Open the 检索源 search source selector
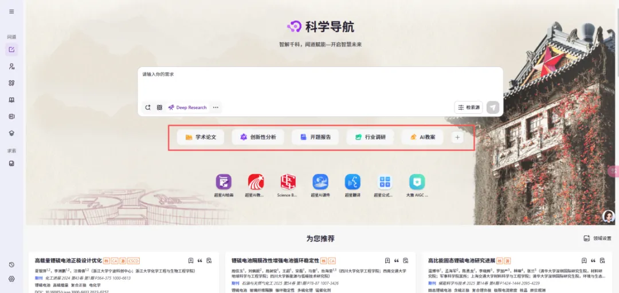Viewport: 619px width, 293px height. tap(469, 107)
